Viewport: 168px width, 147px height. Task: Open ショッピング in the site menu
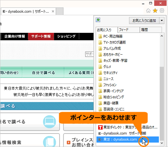(67, 37)
